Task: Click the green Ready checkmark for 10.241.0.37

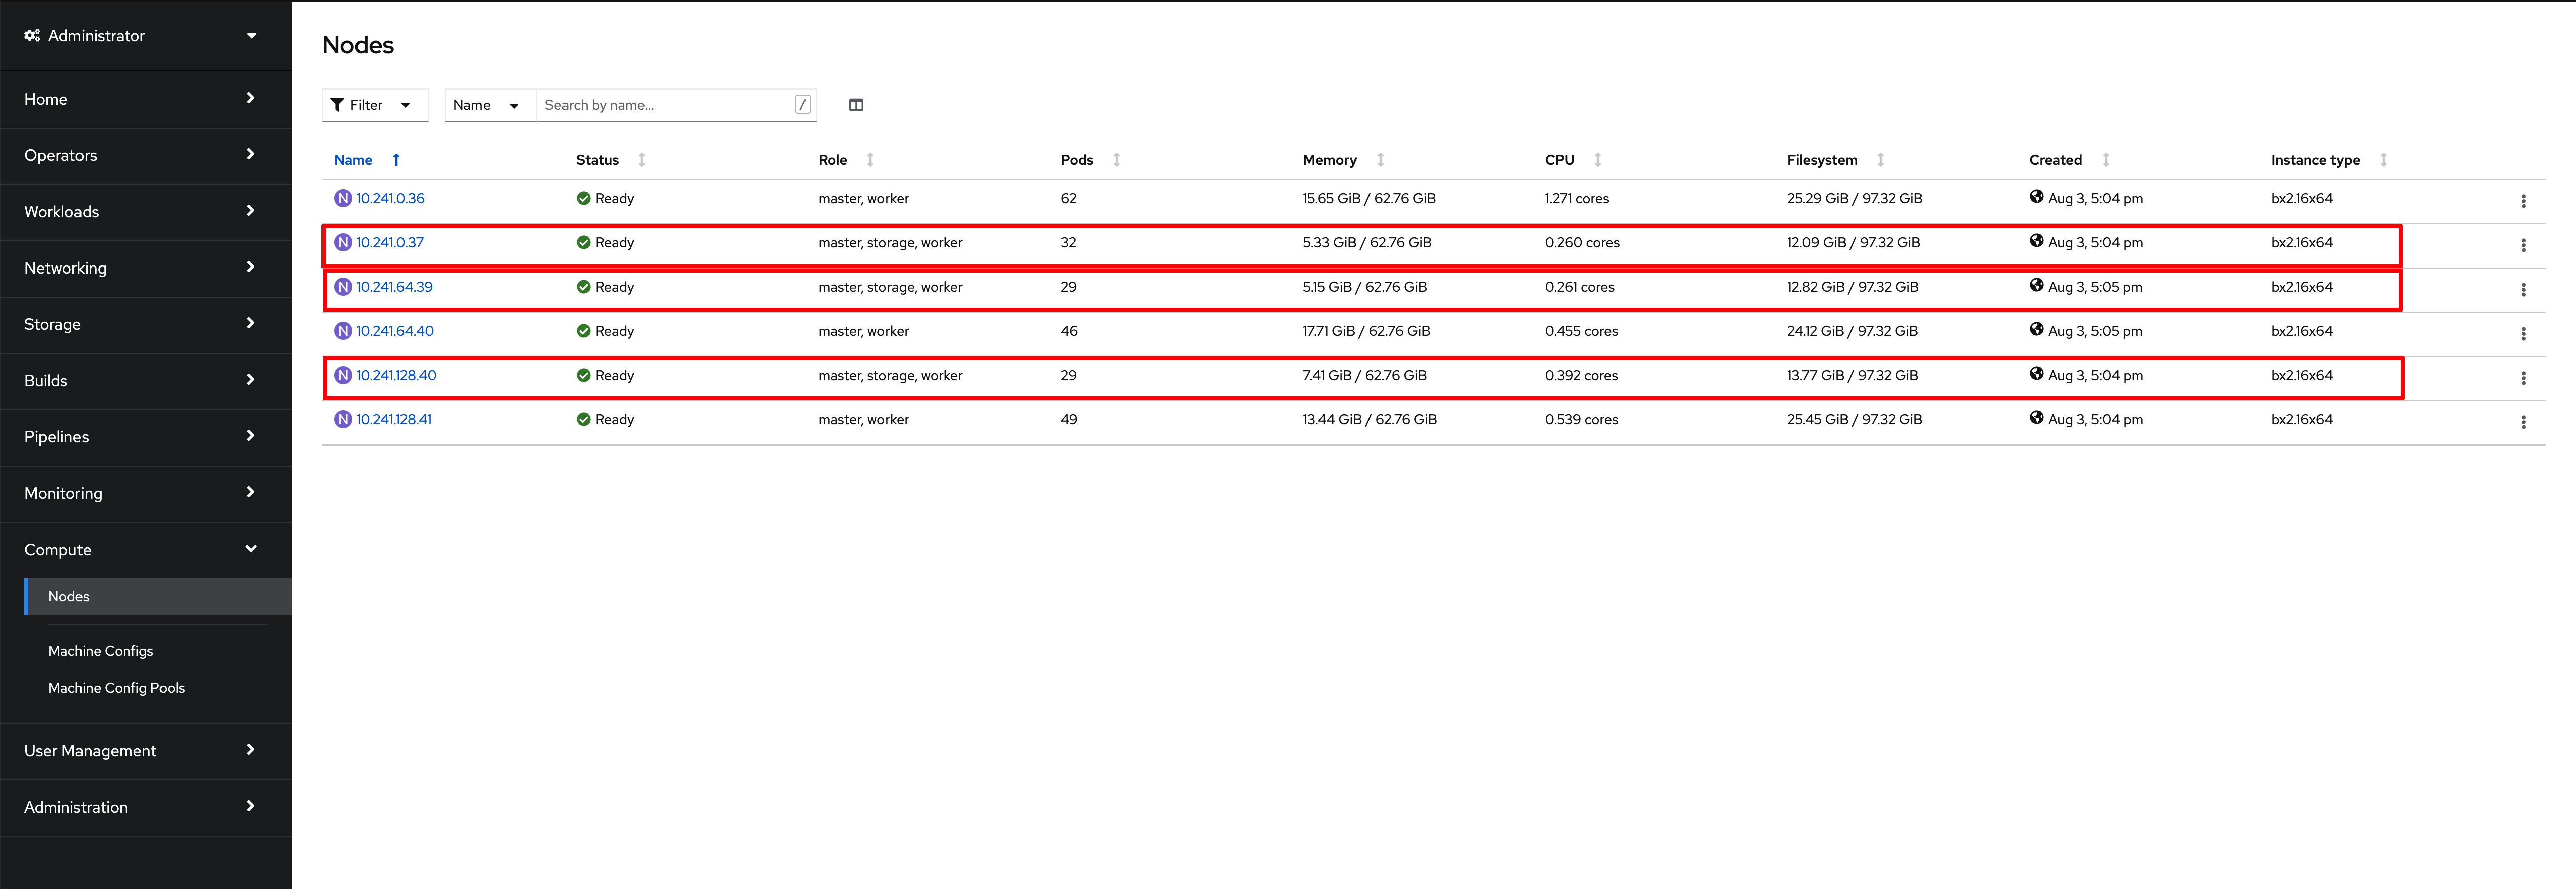Action: (x=583, y=243)
